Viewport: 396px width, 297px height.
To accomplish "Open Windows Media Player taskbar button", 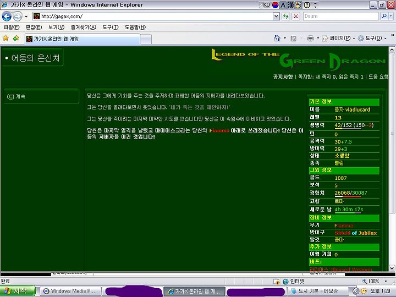I will click(x=70, y=291).
